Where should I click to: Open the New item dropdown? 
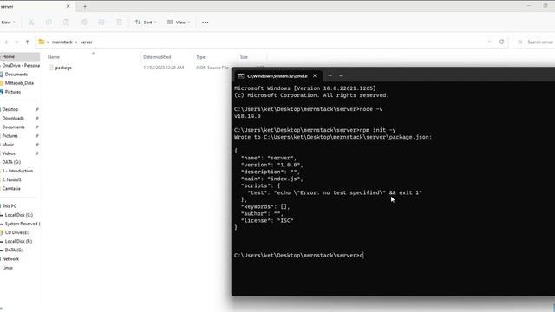[x=8, y=23]
